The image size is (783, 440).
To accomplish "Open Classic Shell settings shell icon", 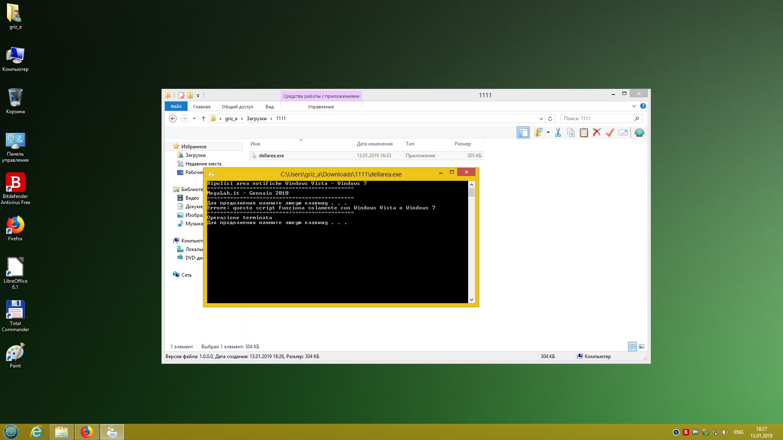I will point(639,132).
